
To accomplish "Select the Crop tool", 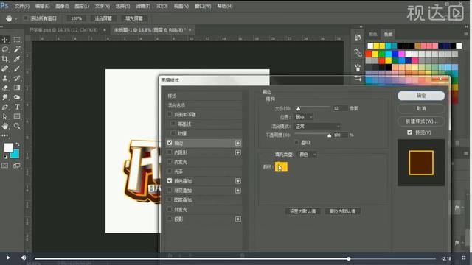I will [5, 59].
